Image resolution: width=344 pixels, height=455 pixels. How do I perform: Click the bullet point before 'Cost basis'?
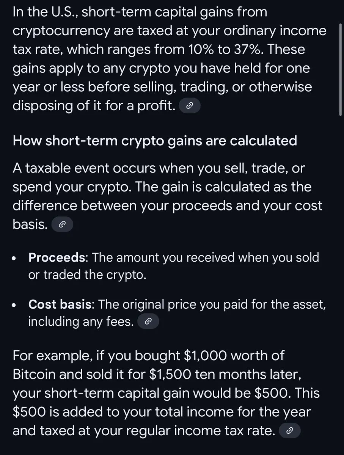(14, 306)
